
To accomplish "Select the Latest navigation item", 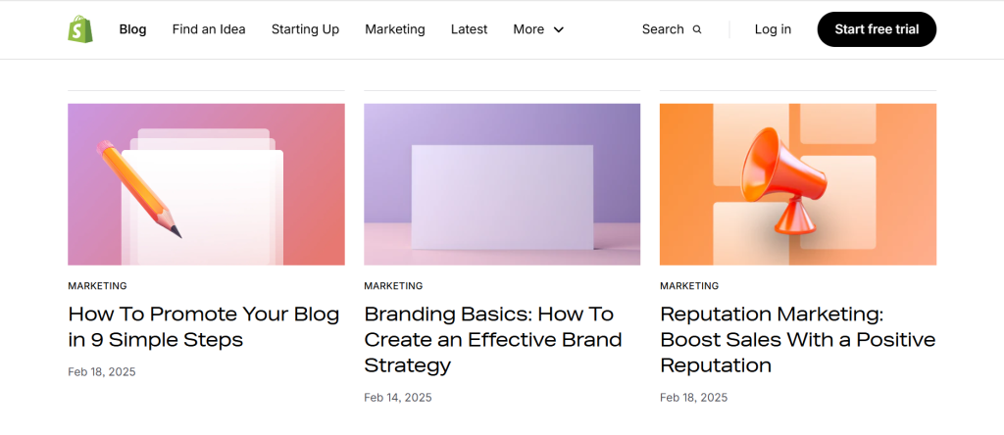I will [x=469, y=29].
